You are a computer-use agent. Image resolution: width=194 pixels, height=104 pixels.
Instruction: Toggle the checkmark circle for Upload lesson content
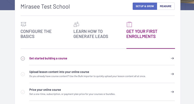[23, 74]
